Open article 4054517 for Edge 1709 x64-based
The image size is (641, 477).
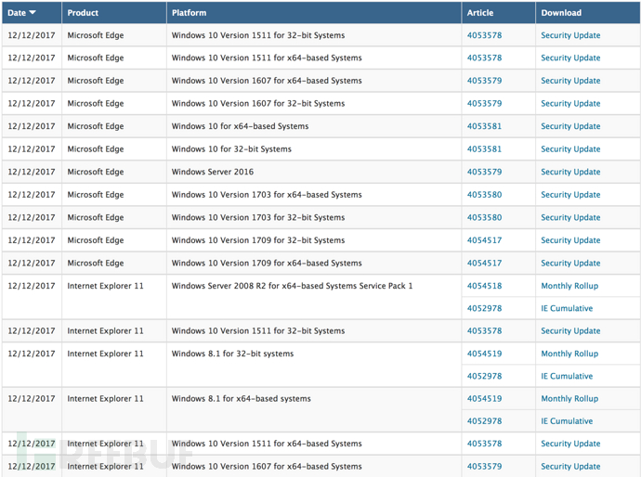[484, 263]
